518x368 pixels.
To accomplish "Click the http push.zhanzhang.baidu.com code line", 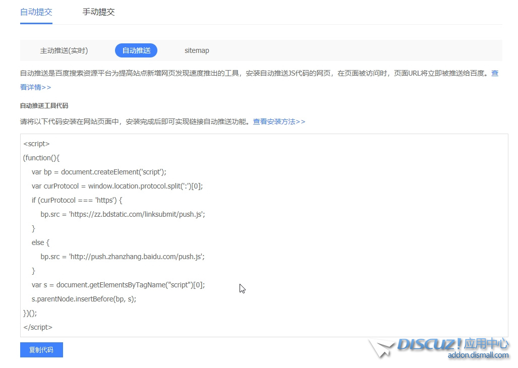I will [123, 257].
